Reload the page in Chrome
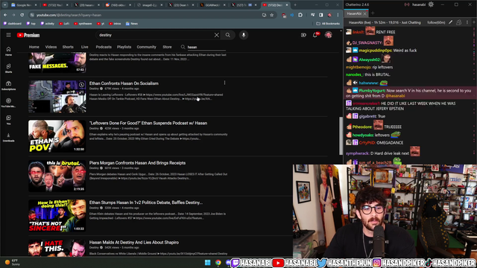This screenshot has height=268, width=477. pos(22,15)
